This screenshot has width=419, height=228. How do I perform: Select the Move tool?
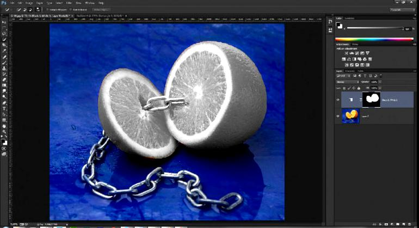pos(4,22)
